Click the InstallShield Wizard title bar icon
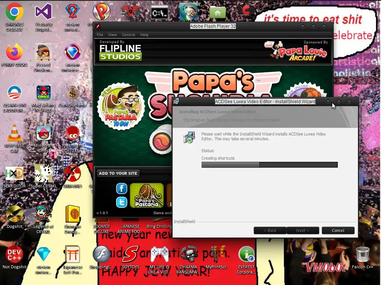Image resolution: width=381 pixels, height=285 pixels. (176, 102)
